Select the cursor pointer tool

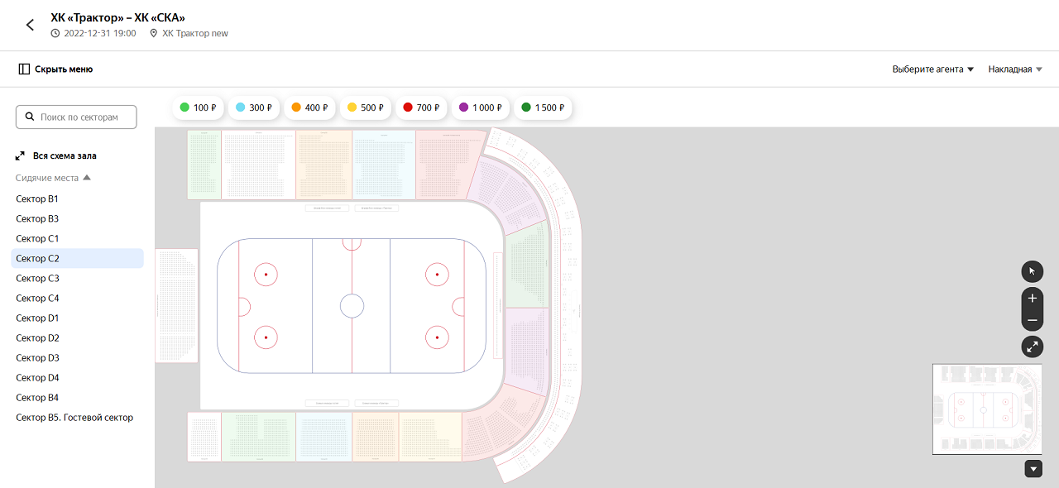(1033, 271)
